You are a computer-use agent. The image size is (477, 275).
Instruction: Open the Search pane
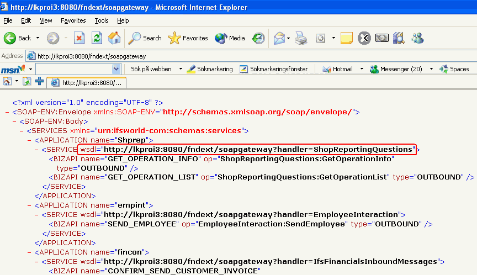[x=145, y=38]
